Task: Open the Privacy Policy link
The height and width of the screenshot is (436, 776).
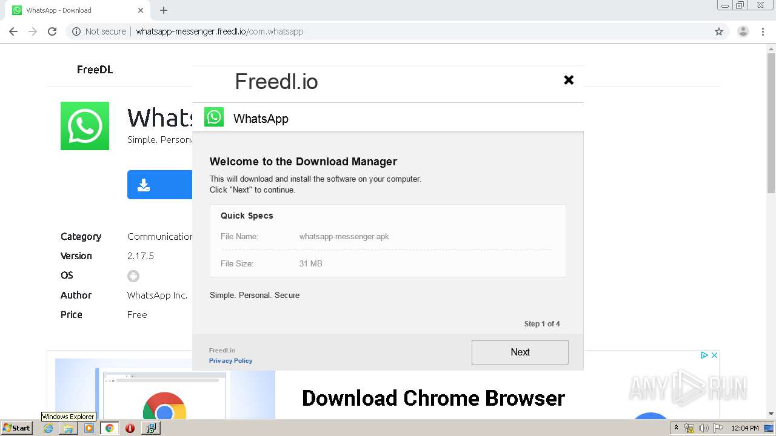Action: (x=230, y=361)
